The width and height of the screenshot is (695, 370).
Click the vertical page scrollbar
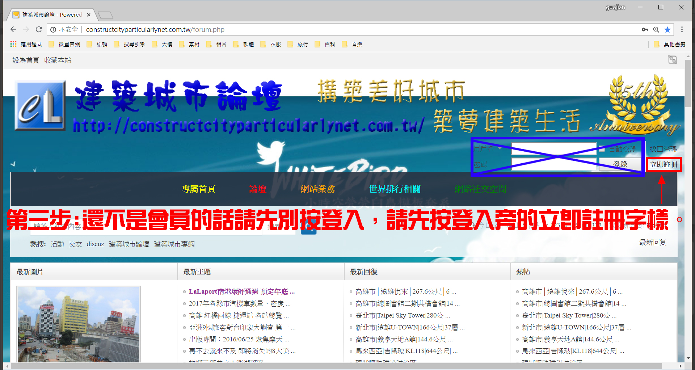tap(688, 83)
